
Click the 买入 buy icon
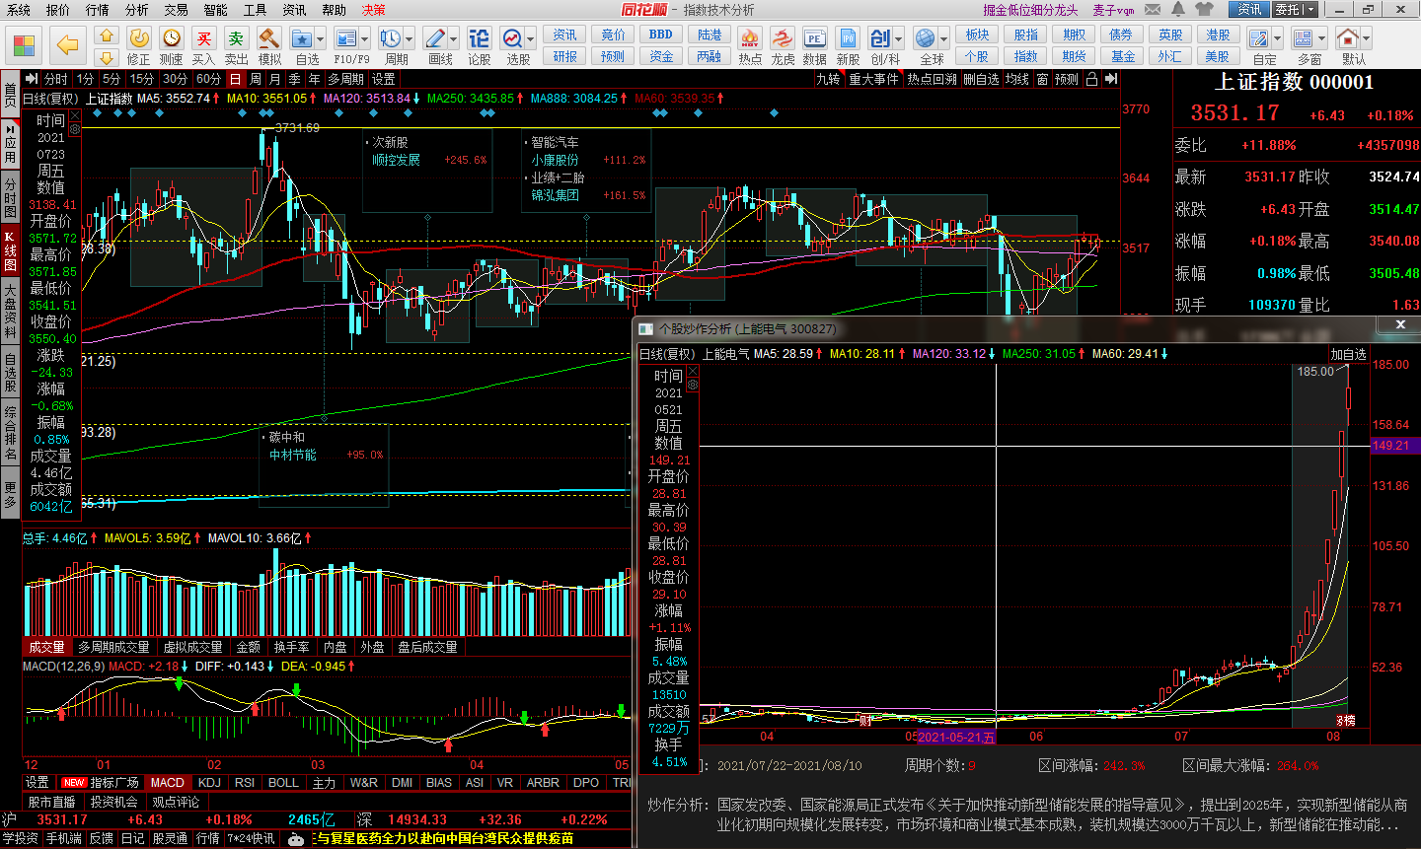click(x=204, y=38)
